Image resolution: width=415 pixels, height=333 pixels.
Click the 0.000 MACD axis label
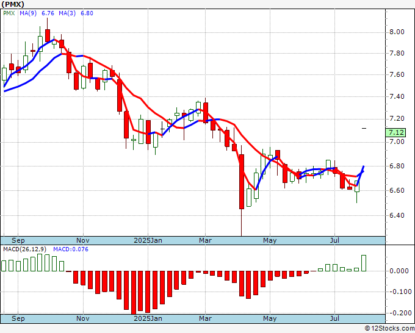tap(399, 271)
